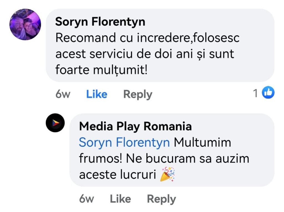
Task: Reply to the Media Play Romania comment
Action: pyautogui.click(x=161, y=199)
